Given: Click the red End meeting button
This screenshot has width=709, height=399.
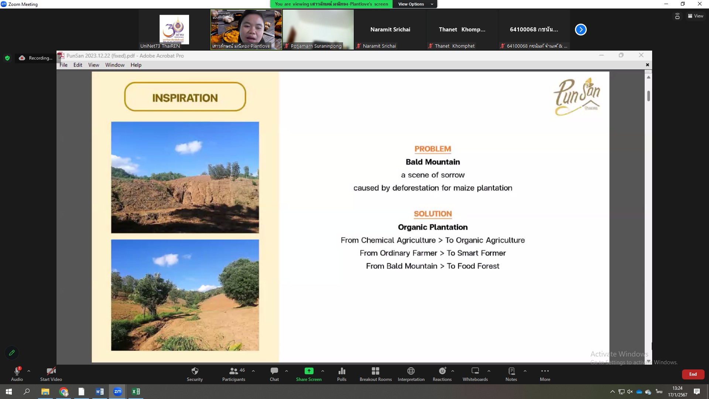Looking at the screenshot, I should point(693,374).
